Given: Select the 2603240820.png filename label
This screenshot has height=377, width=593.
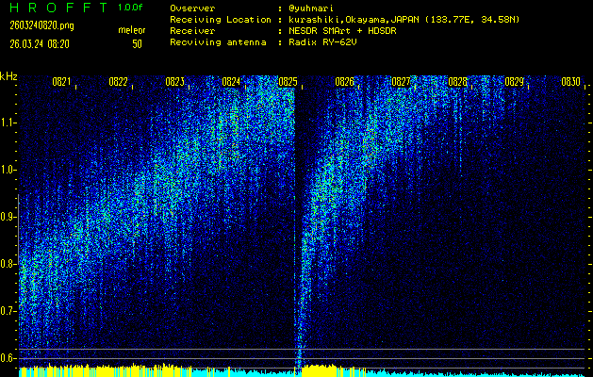Looking at the screenshot, I should click(41, 25).
